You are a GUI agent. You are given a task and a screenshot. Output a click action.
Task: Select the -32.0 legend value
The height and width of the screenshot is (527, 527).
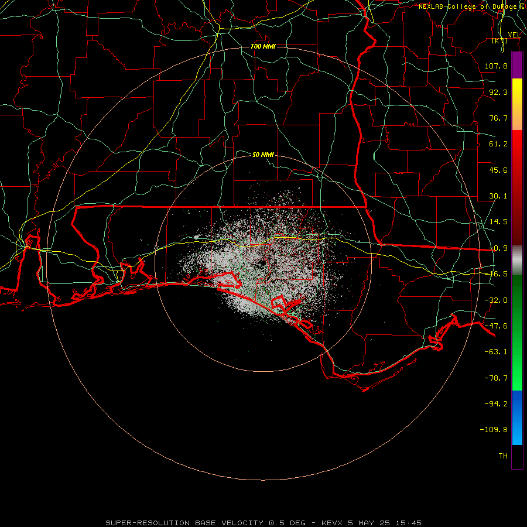[x=496, y=300]
